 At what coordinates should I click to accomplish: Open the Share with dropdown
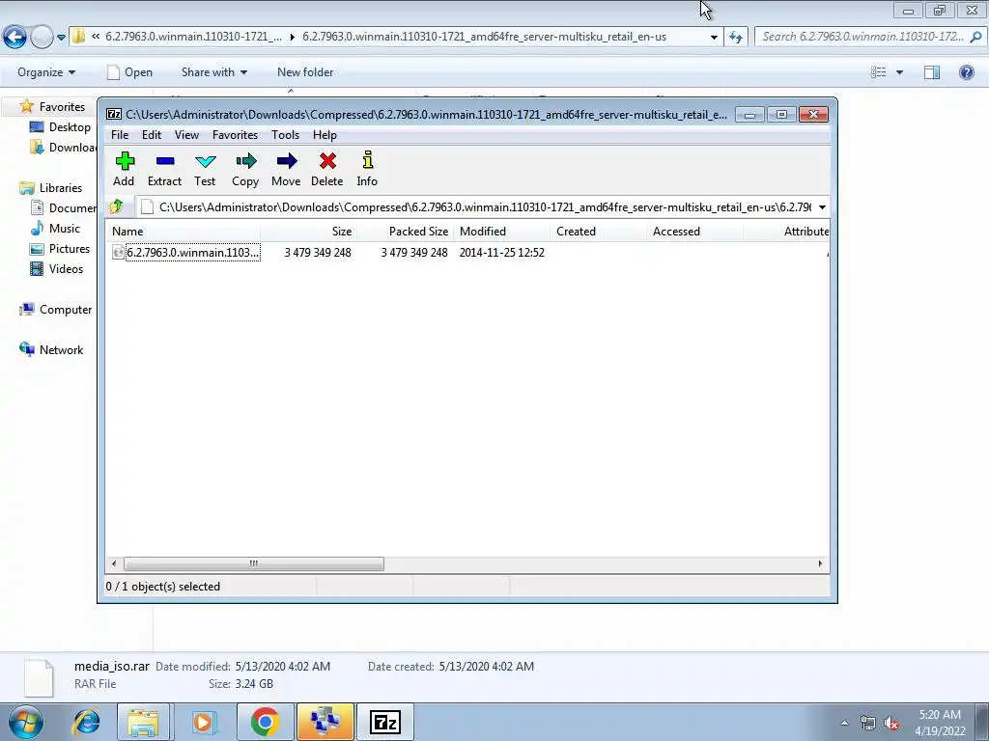(213, 72)
